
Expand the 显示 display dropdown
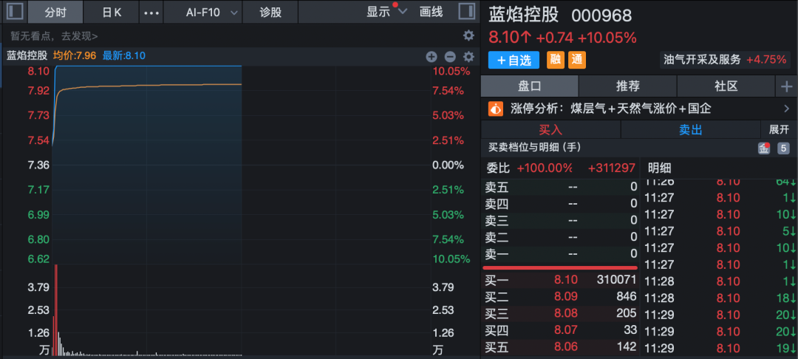pyautogui.click(x=386, y=13)
